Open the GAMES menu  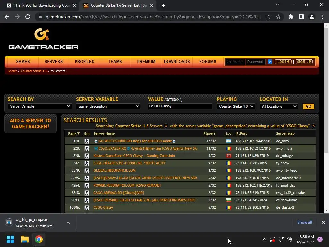pyautogui.click(x=23, y=61)
